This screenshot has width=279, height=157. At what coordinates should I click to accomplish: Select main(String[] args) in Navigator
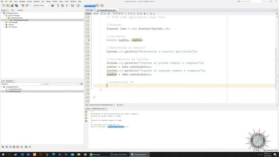[x=14, y=92]
